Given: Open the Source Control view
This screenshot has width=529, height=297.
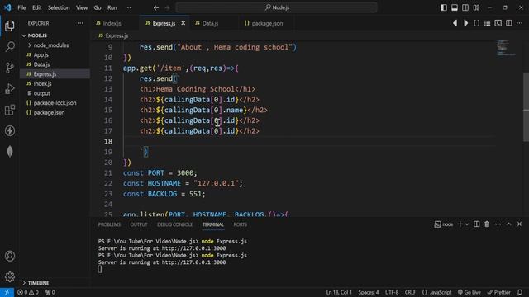Looking at the screenshot, I should 10,68.
